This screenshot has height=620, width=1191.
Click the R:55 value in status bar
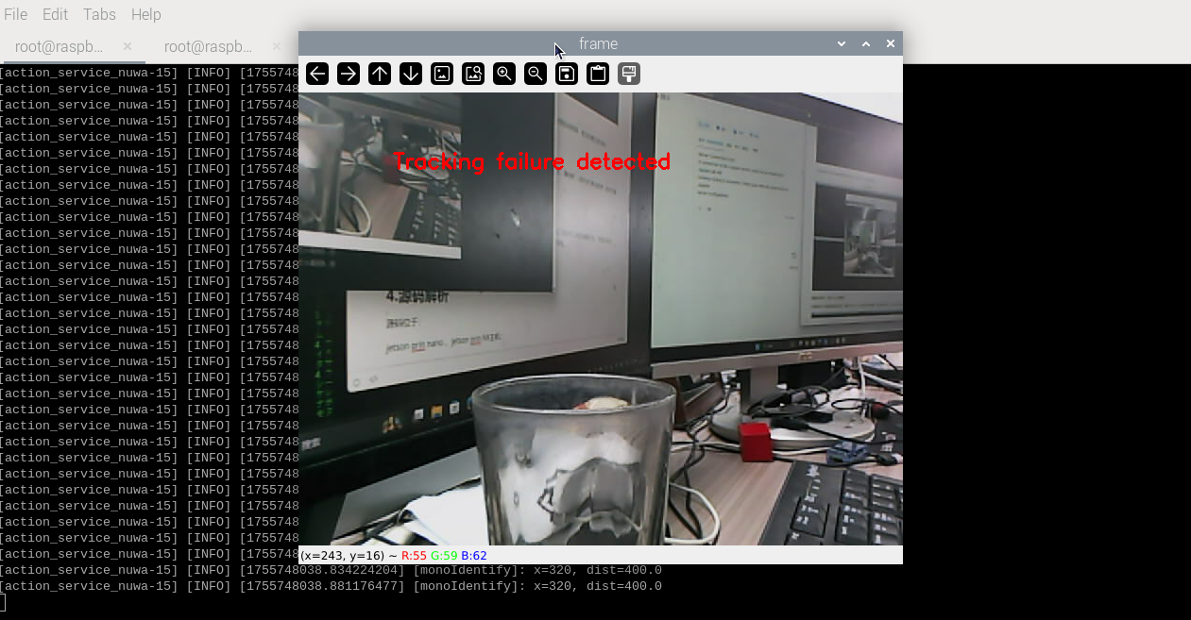[414, 556]
